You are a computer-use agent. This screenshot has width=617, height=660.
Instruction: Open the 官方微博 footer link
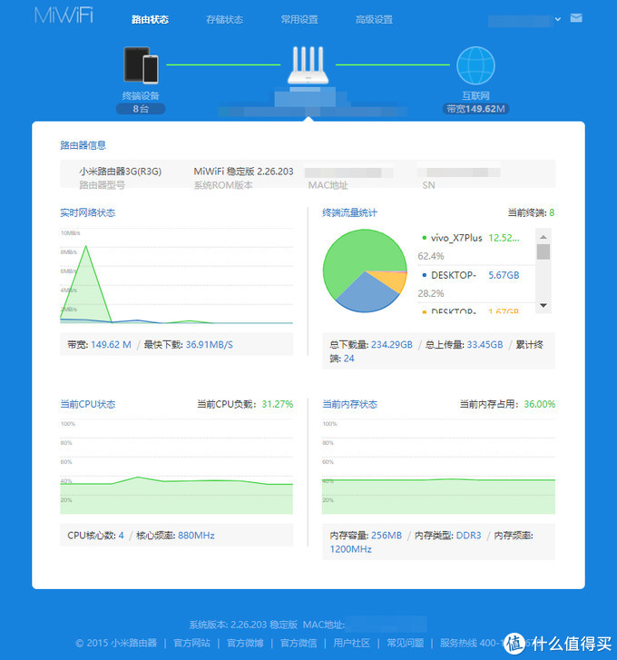245,643
